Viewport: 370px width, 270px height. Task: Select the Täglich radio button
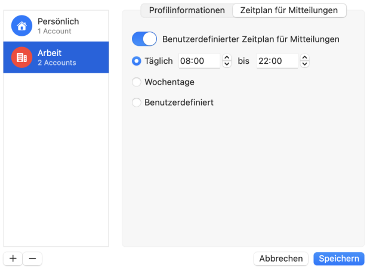137,61
